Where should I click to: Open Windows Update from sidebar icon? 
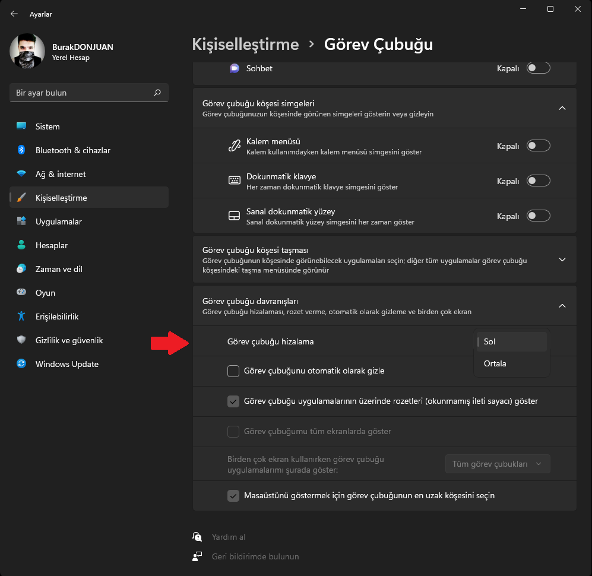click(21, 364)
